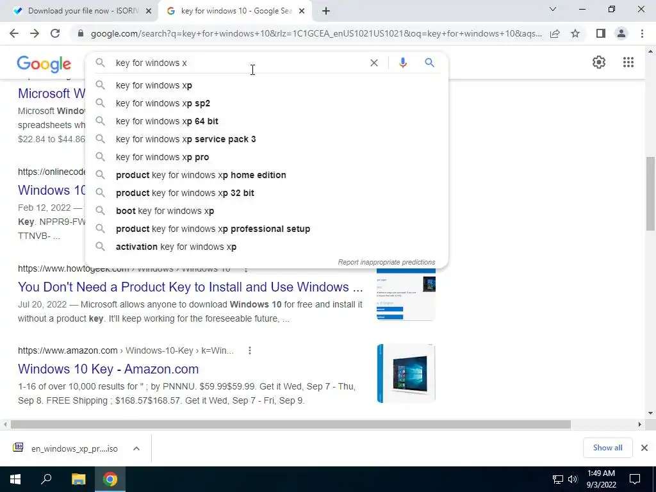Open the Chrome side panel
656x492 pixels.
click(x=601, y=33)
